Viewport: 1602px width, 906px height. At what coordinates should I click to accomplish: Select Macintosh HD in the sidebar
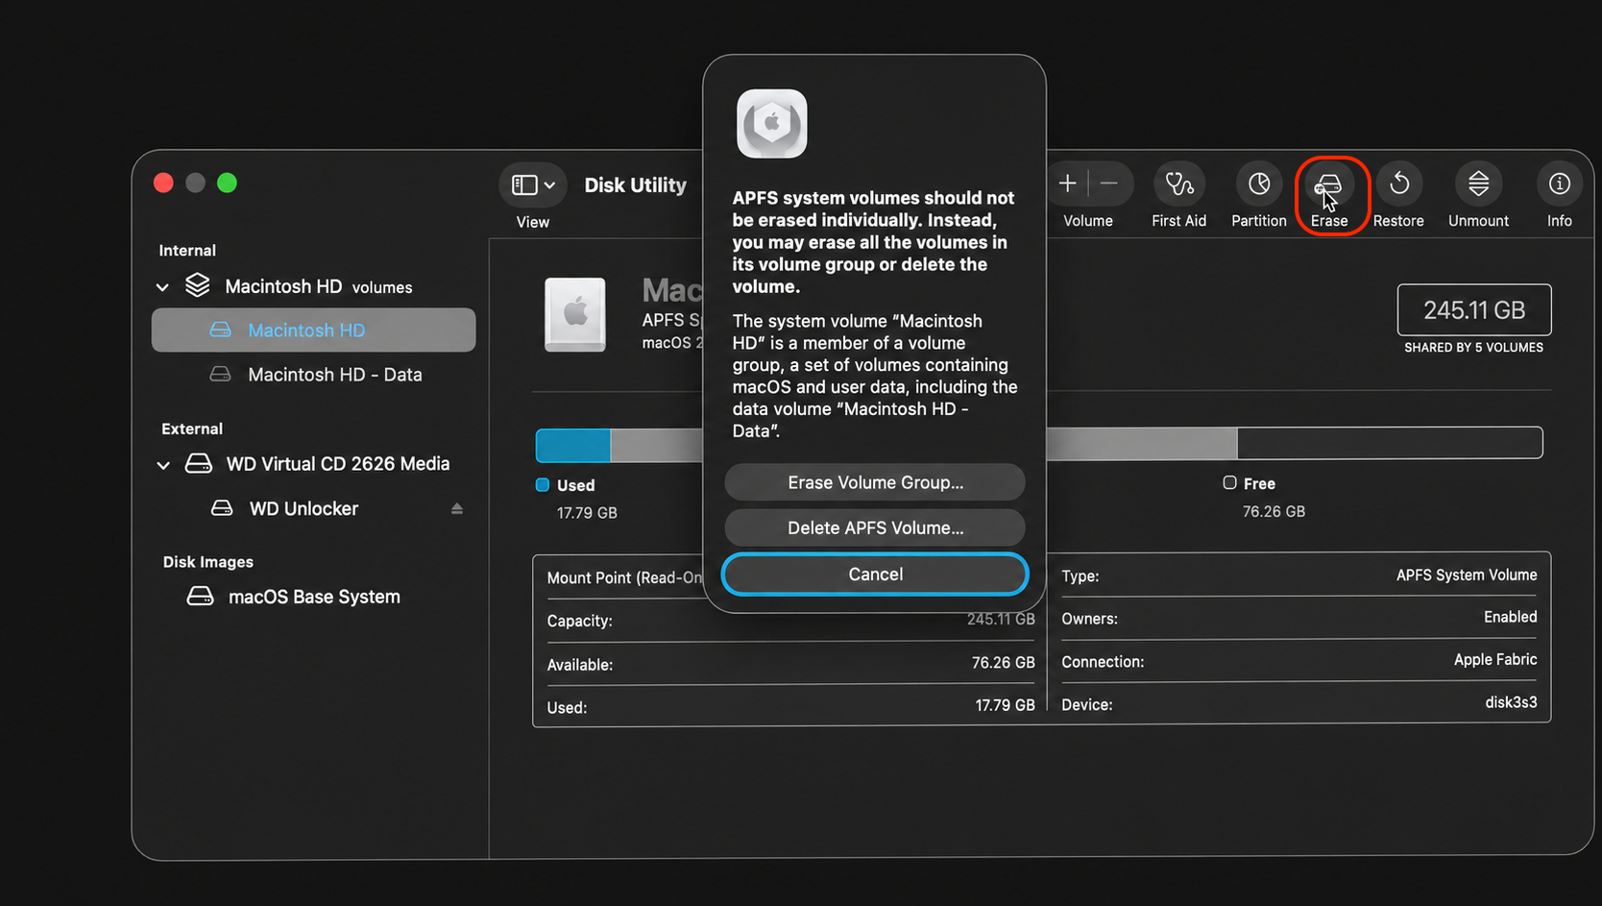tap(313, 330)
